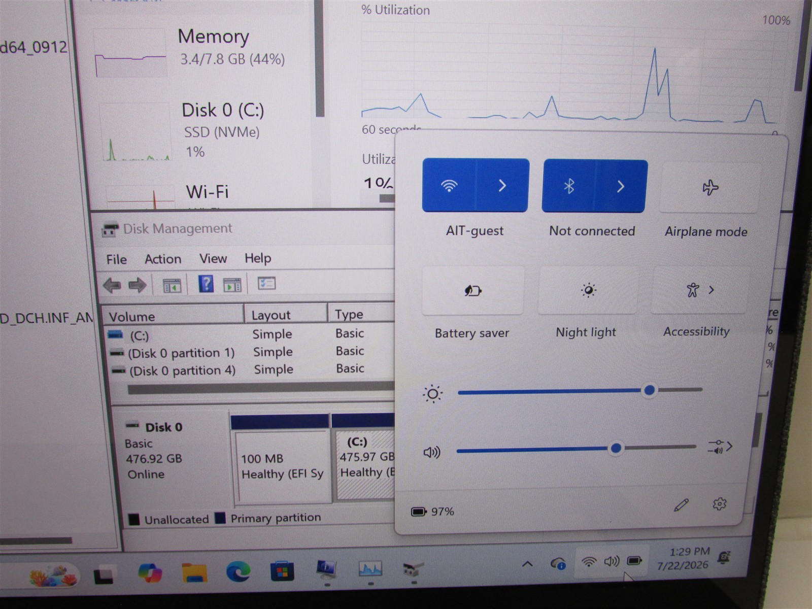Open notifications bell icon in tray
Screen dimensions: 812x609
tap(724, 558)
